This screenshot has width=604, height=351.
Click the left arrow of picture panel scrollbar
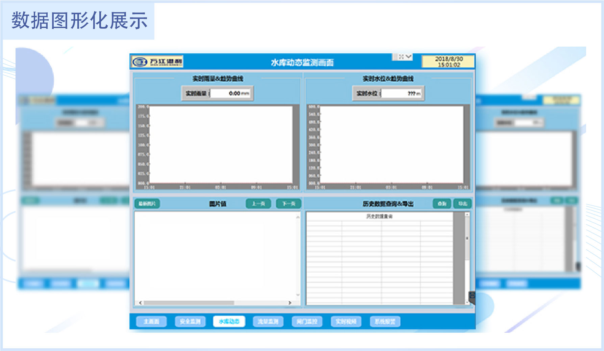[x=140, y=303]
